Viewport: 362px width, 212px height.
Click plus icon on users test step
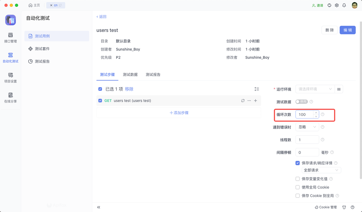[256, 101]
